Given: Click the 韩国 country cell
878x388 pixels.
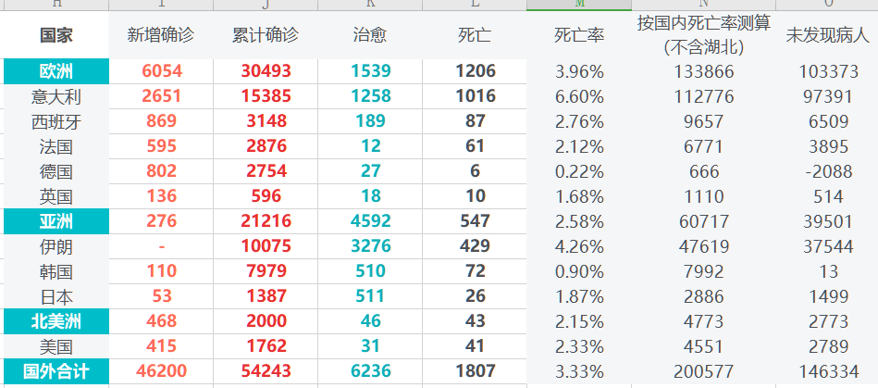Looking at the screenshot, I should (x=56, y=271).
